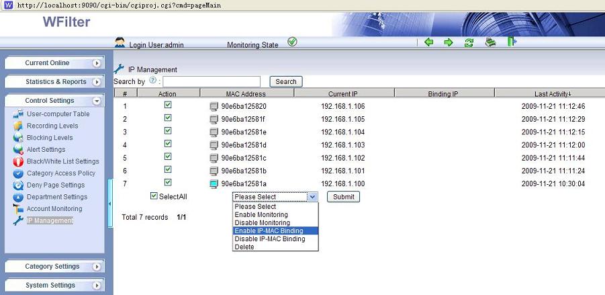The width and height of the screenshot is (605, 295).
Task: Click the Blocking Levels globe icon
Action: 18,138
